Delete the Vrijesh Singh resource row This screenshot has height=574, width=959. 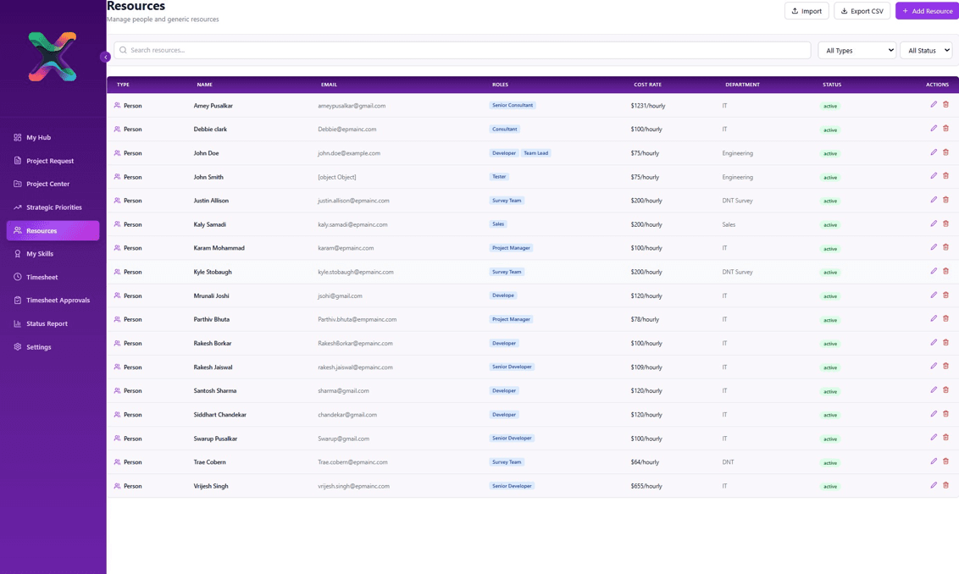click(945, 484)
